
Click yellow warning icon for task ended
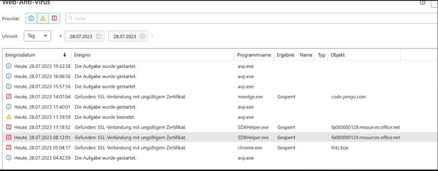point(9,117)
